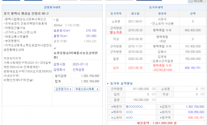The height and width of the screenshot is (125, 207).
Task: Select the 감정회사 인덕감정 text
Action: tap(78, 70)
